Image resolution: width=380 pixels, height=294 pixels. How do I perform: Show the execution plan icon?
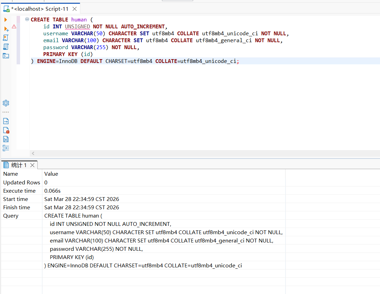coord(6,47)
